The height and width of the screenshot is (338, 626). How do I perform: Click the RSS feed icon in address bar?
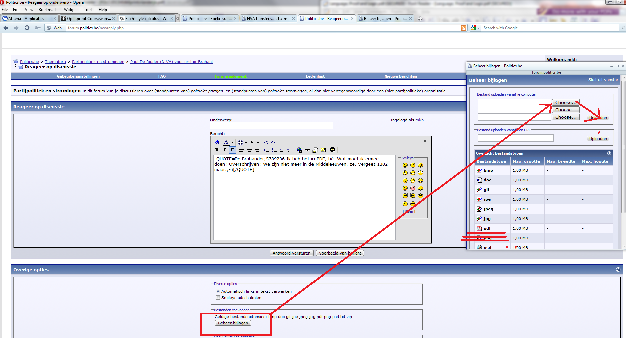coord(463,28)
